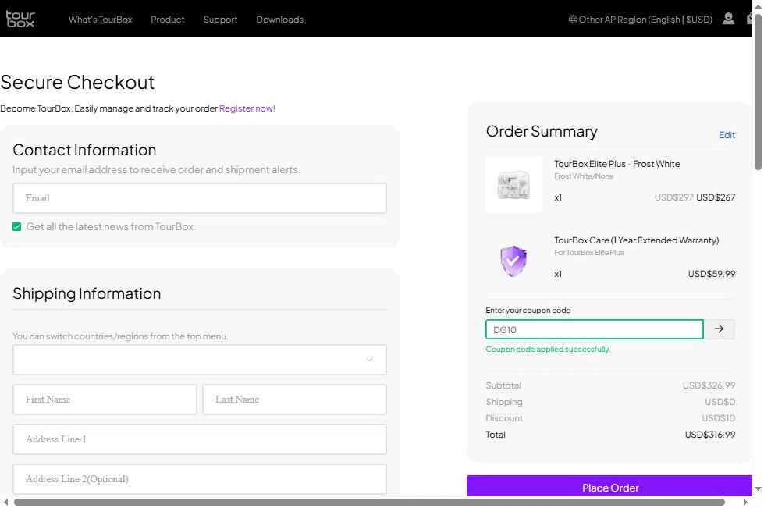
Task: Click the Register now! link
Action: pyautogui.click(x=247, y=108)
